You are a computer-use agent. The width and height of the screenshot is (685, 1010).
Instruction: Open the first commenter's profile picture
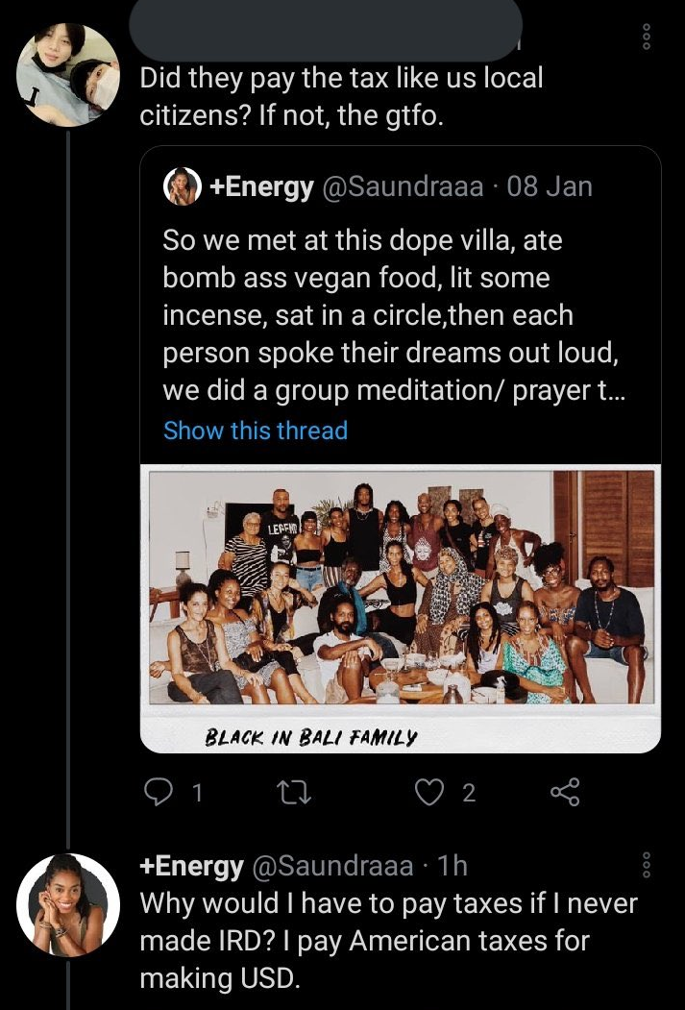click(x=67, y=74)
